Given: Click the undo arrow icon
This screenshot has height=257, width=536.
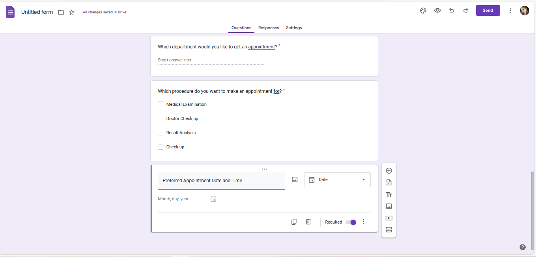Looking at the screenshot, I should point(452,11).
